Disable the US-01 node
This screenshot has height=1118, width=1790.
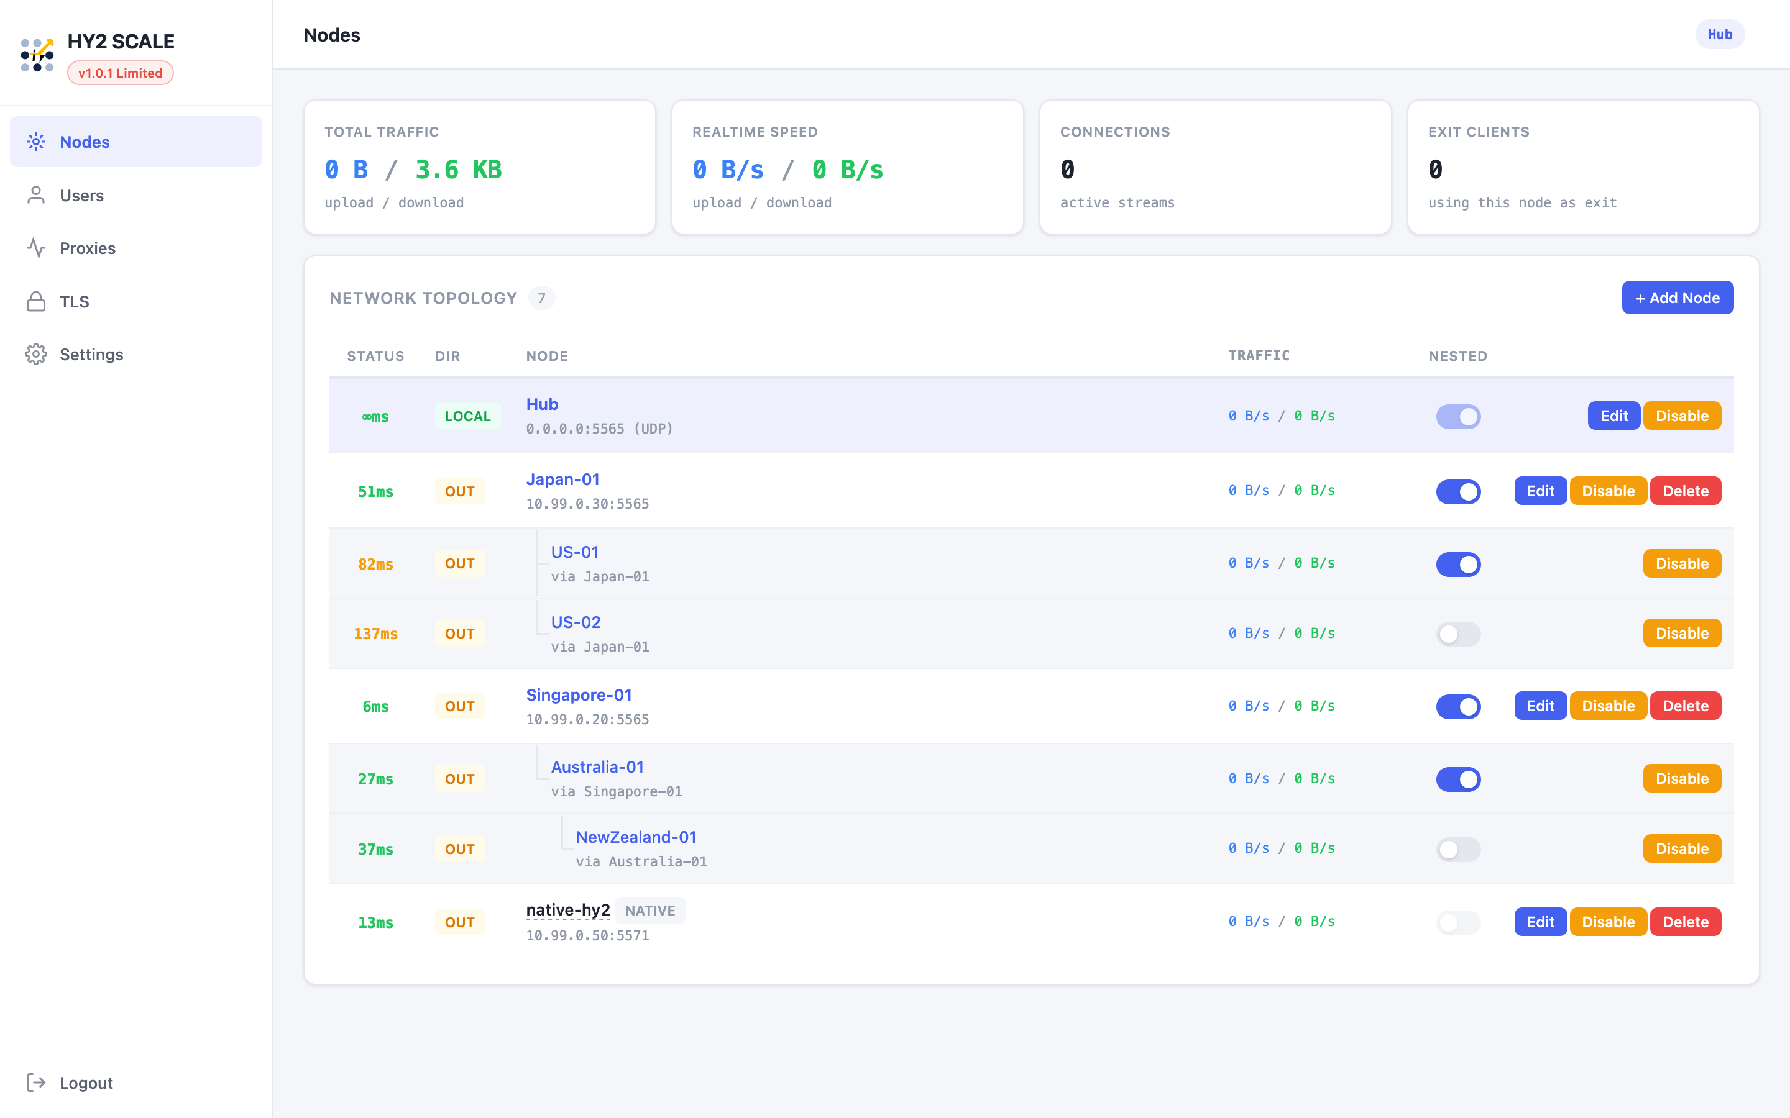(x=1681, y=563)
